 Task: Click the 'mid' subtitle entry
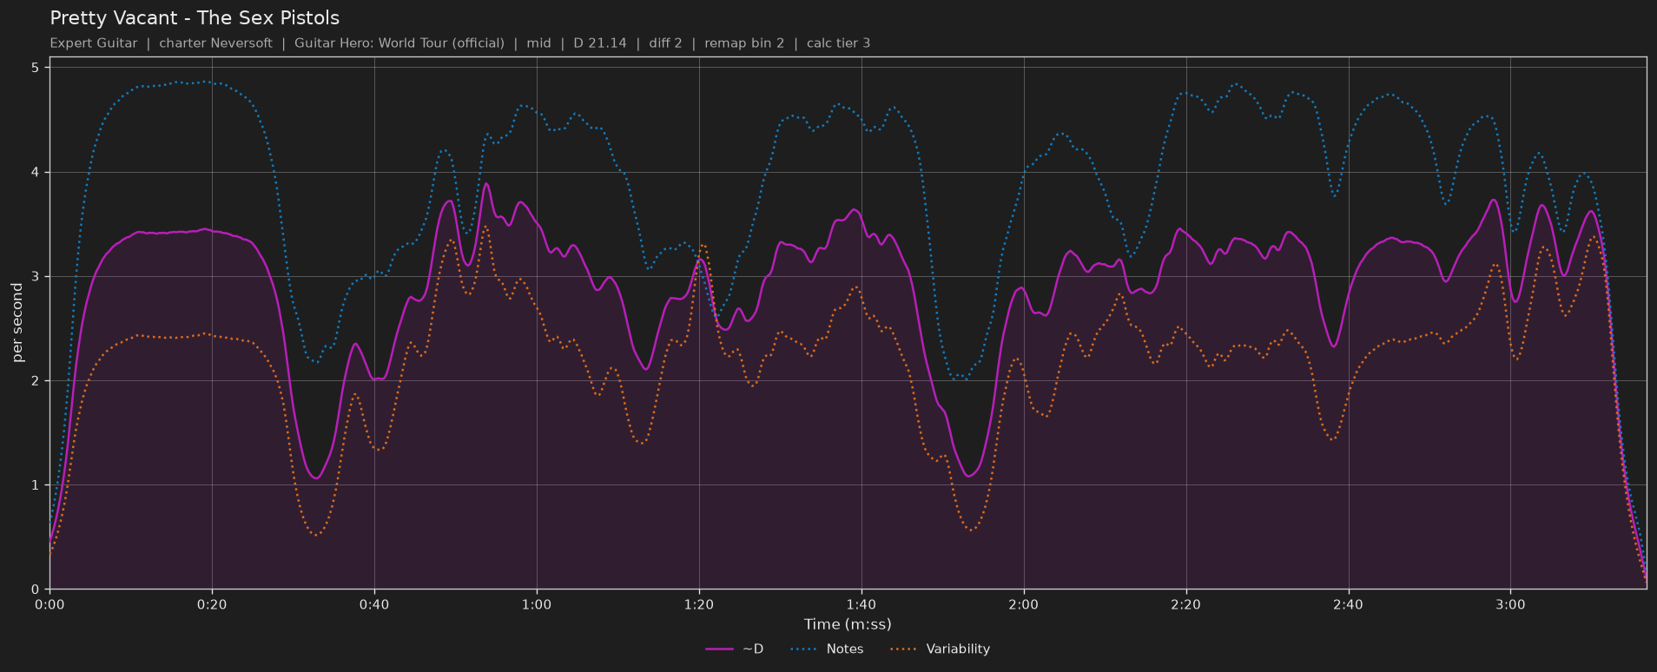tap(539, 43)
